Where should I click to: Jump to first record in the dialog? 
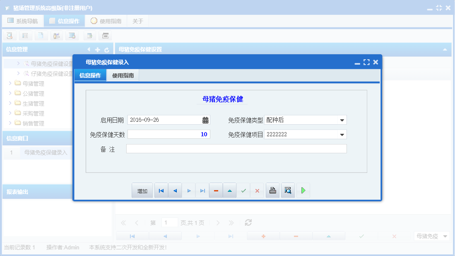click(161, 190)
